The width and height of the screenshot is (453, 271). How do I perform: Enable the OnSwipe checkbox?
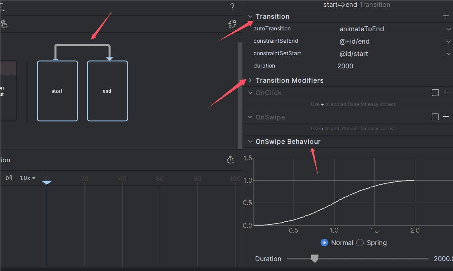click(435, 117)
